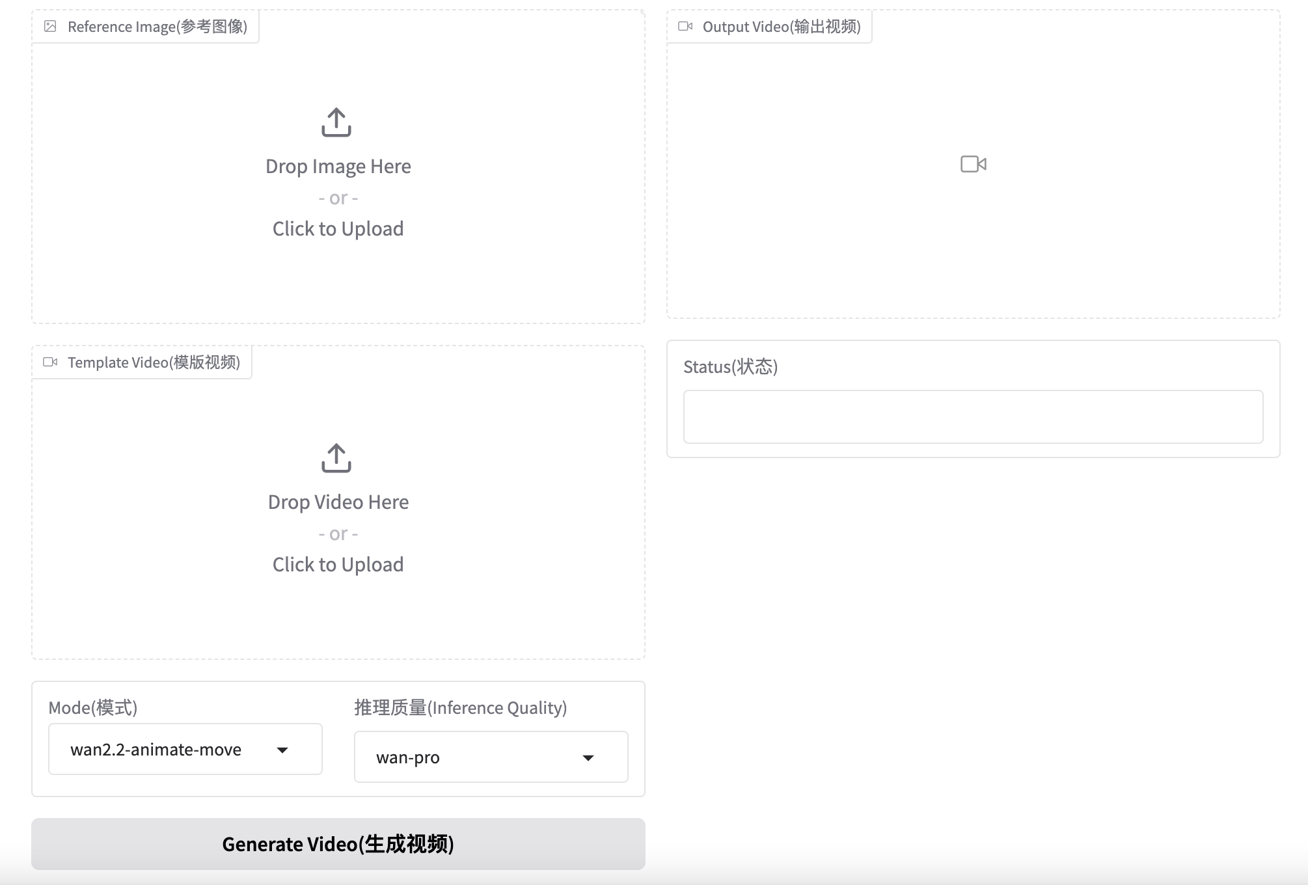
Task: Click "Click to Upload" under Drop Video Here
Action: point(338,565)
